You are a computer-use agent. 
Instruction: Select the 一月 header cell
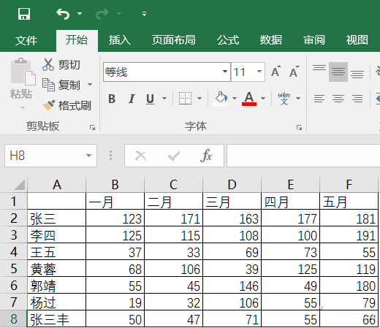point(115,201)
